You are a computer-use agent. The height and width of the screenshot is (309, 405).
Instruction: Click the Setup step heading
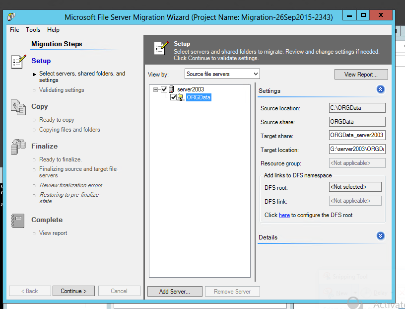tap(41, 61)
